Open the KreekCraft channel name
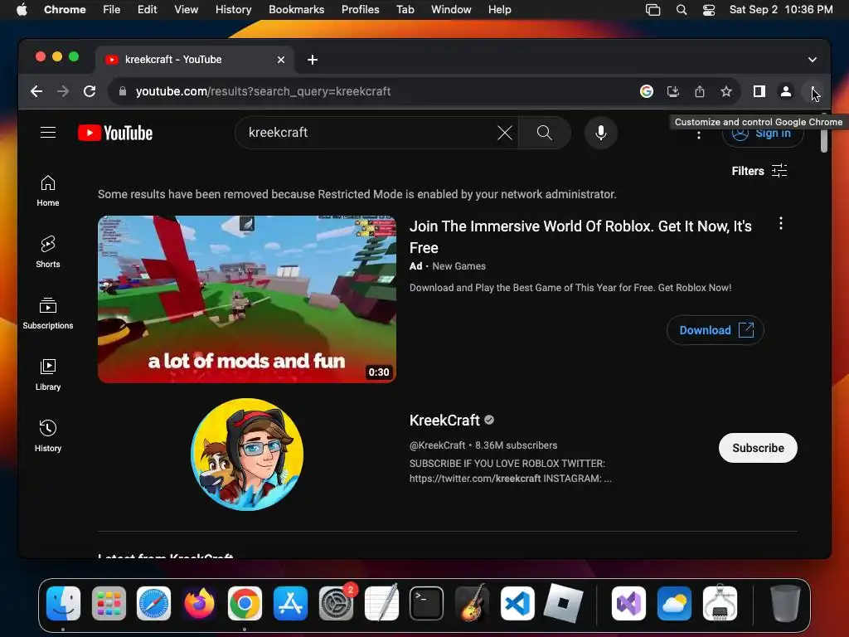The height and width of the screenshot is (637, 849). (x=444, y=421)
